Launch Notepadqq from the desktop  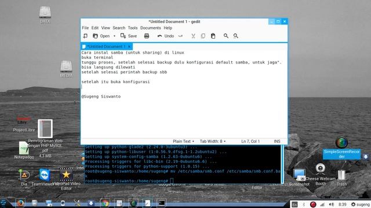(24, 150)
